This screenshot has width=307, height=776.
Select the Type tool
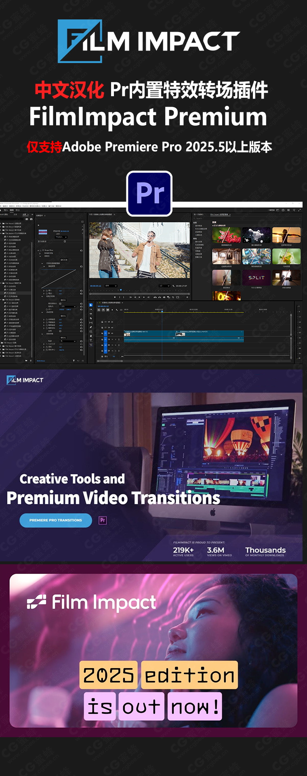click(x=91, y=340)
